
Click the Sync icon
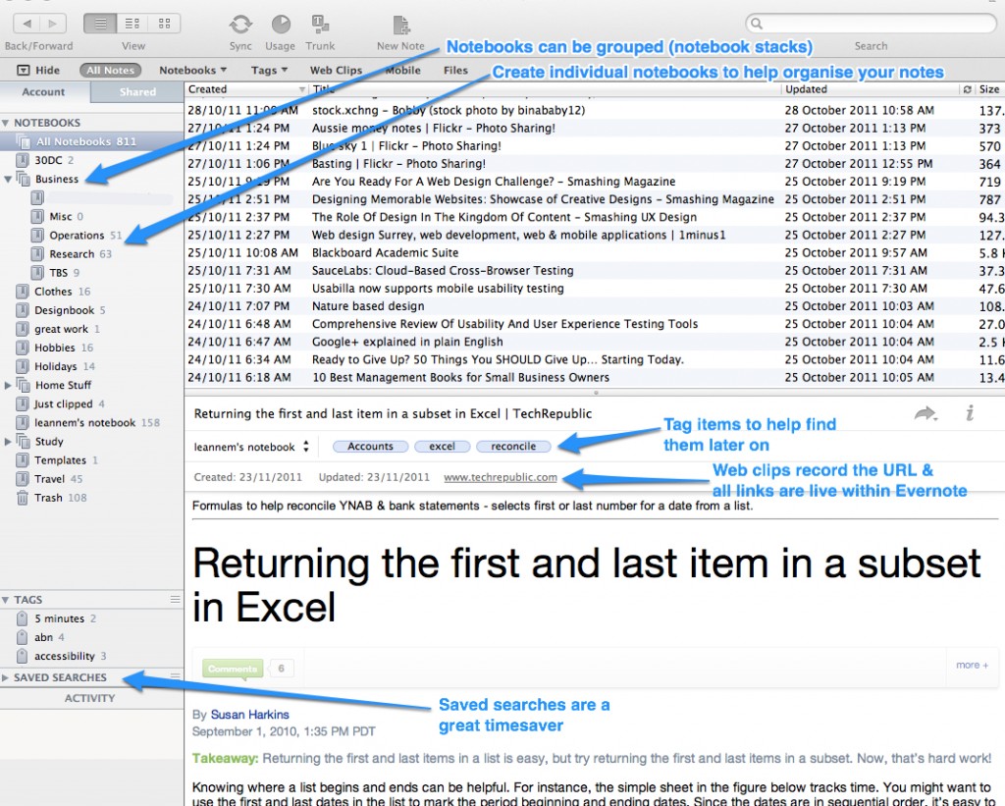coord(240,25)
